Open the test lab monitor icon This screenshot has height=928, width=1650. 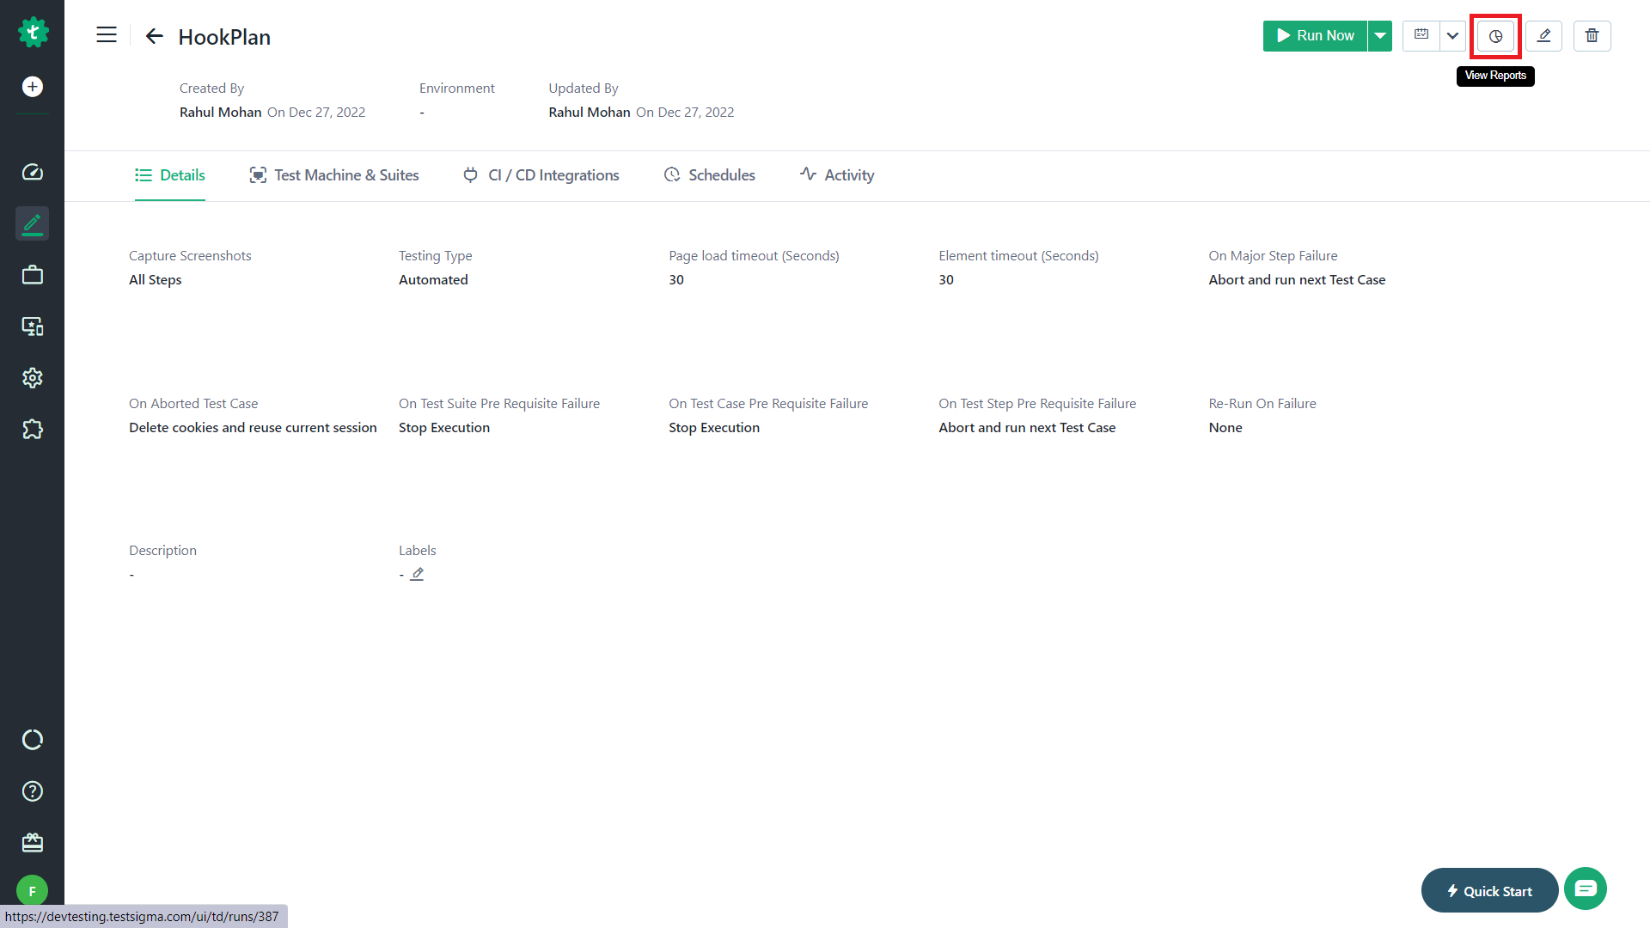33,327
